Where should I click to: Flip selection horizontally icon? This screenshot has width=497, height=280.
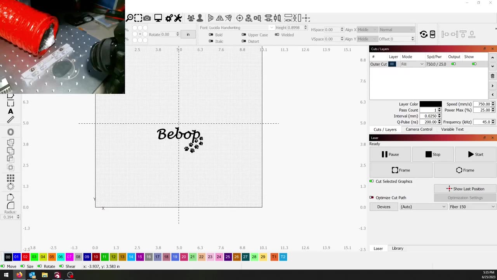coord(220,18)
